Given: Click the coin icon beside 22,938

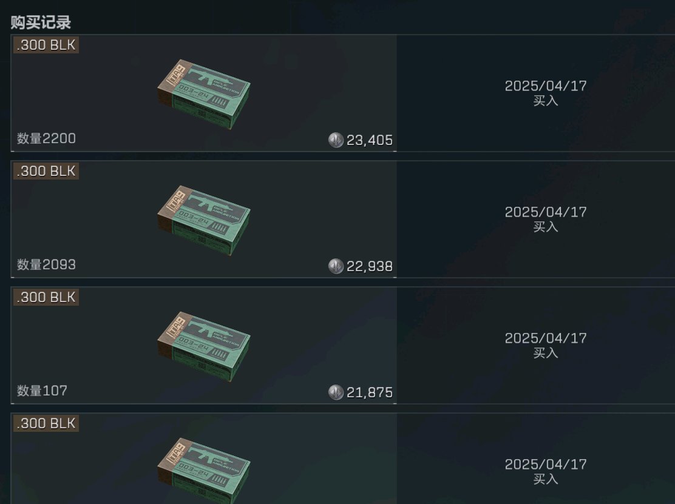Looking at the screenshot, I should click(x=336, y=266).
